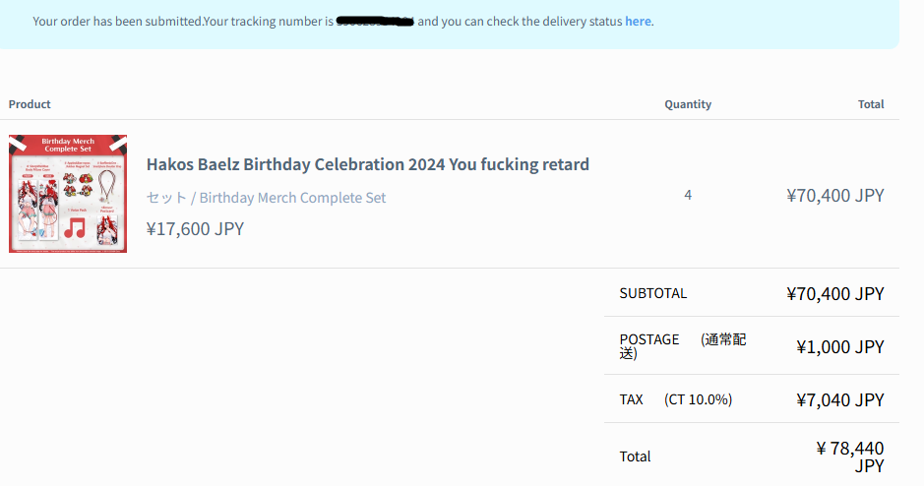The height and width of the screenshot is (486, 924).
Task: Click the ¥17,600 JPY unit price
Action: pyautogui.click(x=195, y=229)
